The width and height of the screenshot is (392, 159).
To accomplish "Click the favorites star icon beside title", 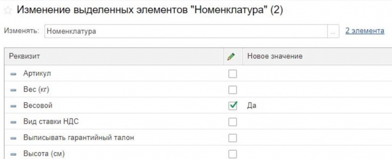I will point(7,11).
